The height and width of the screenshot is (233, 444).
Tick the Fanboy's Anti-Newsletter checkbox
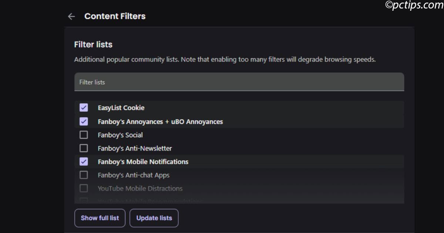[x=84, y=148]
